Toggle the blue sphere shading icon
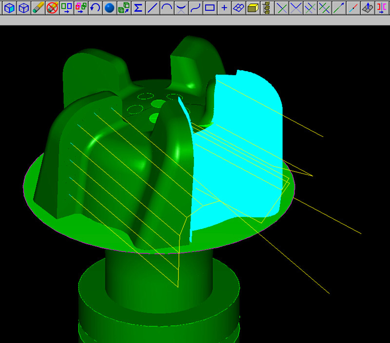This screenshot has width=390, height=343. pyautogui.click(x=110, y=8)
